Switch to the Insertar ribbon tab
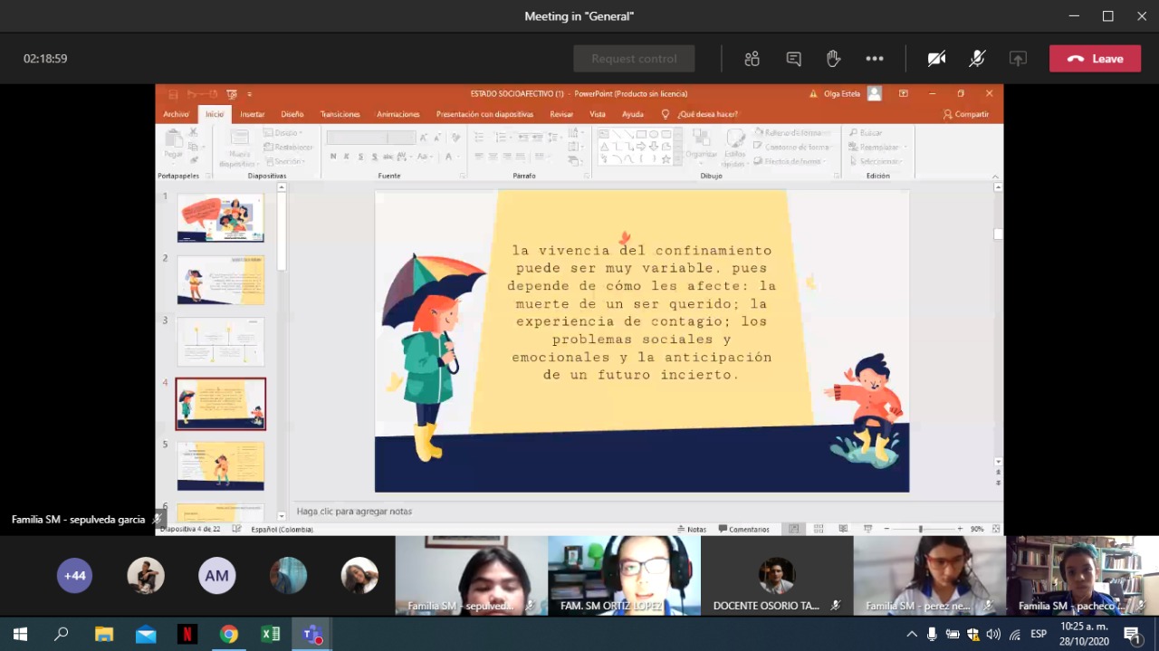 pyautogui.click(x=253, y=114)
